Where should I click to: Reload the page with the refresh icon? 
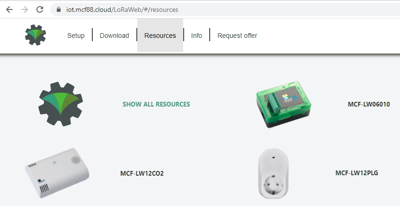40,9
